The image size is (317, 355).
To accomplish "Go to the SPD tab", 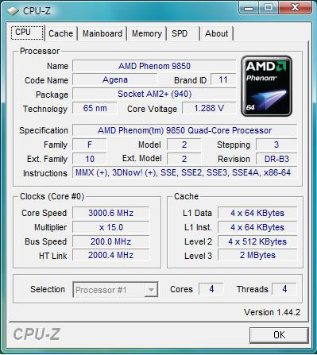I will coord(180,33).
